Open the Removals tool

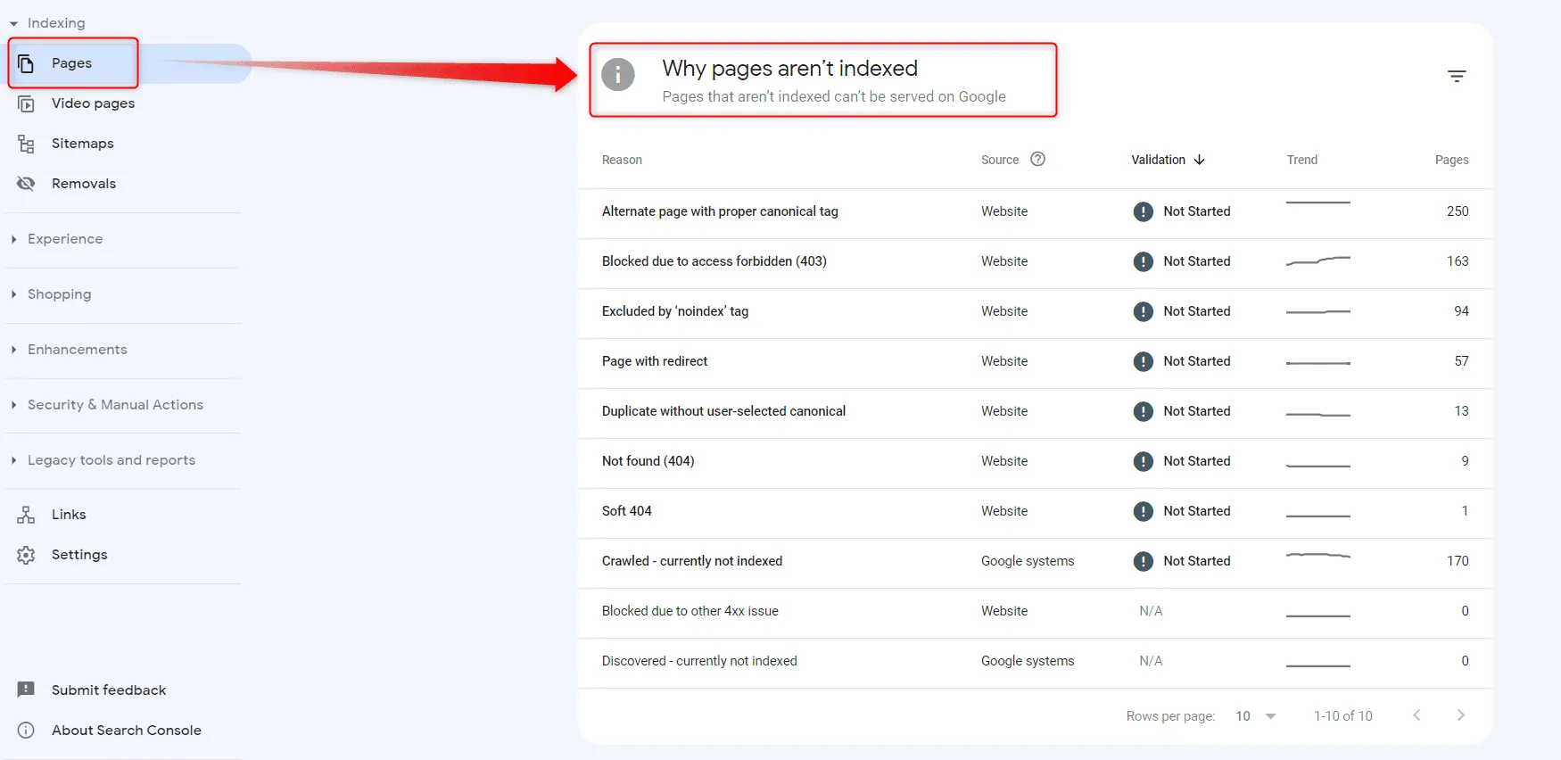(x=84, y=184)
